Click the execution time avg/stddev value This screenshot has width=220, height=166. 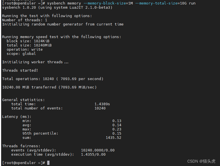tap(93, 155)
